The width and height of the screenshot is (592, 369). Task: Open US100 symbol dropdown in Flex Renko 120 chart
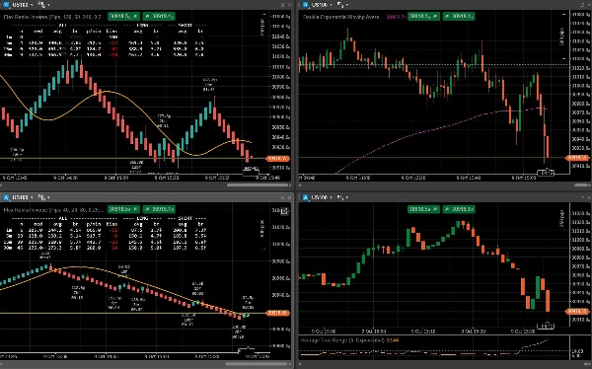point(23,5)
